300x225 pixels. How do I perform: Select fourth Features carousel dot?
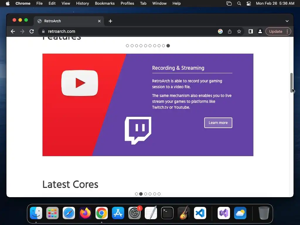[x=141, y=46]
